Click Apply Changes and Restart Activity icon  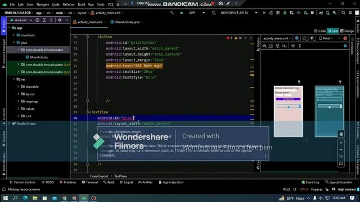click(271, 13)
